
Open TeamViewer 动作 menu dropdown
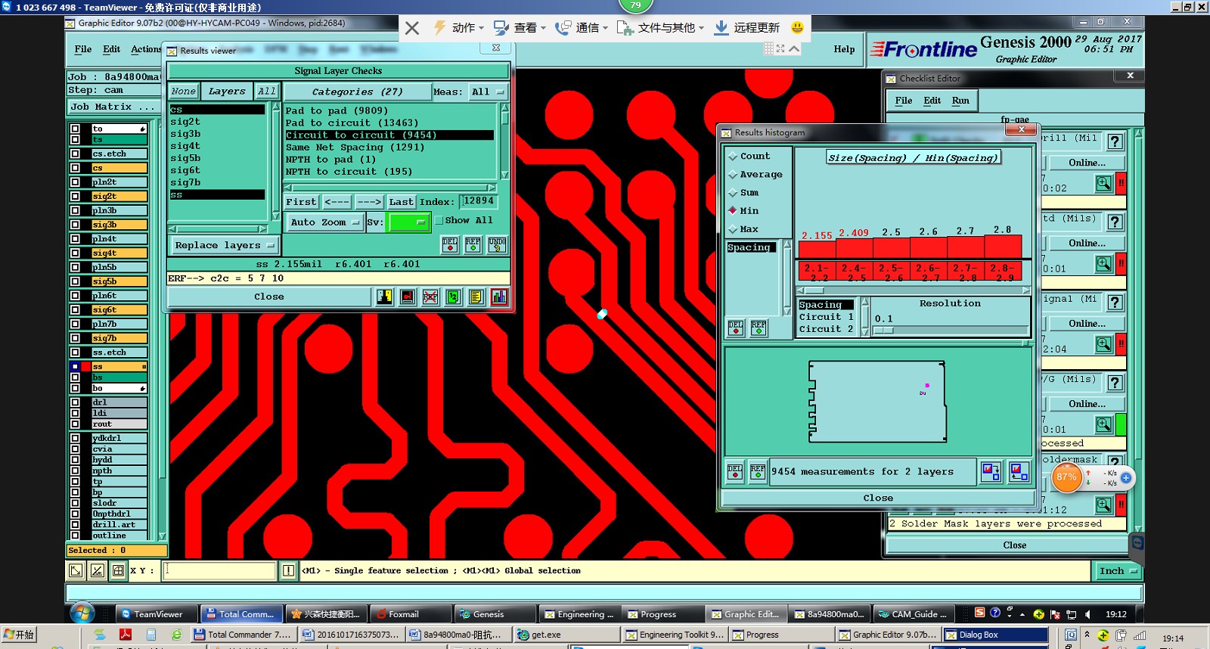pos(458,28)
